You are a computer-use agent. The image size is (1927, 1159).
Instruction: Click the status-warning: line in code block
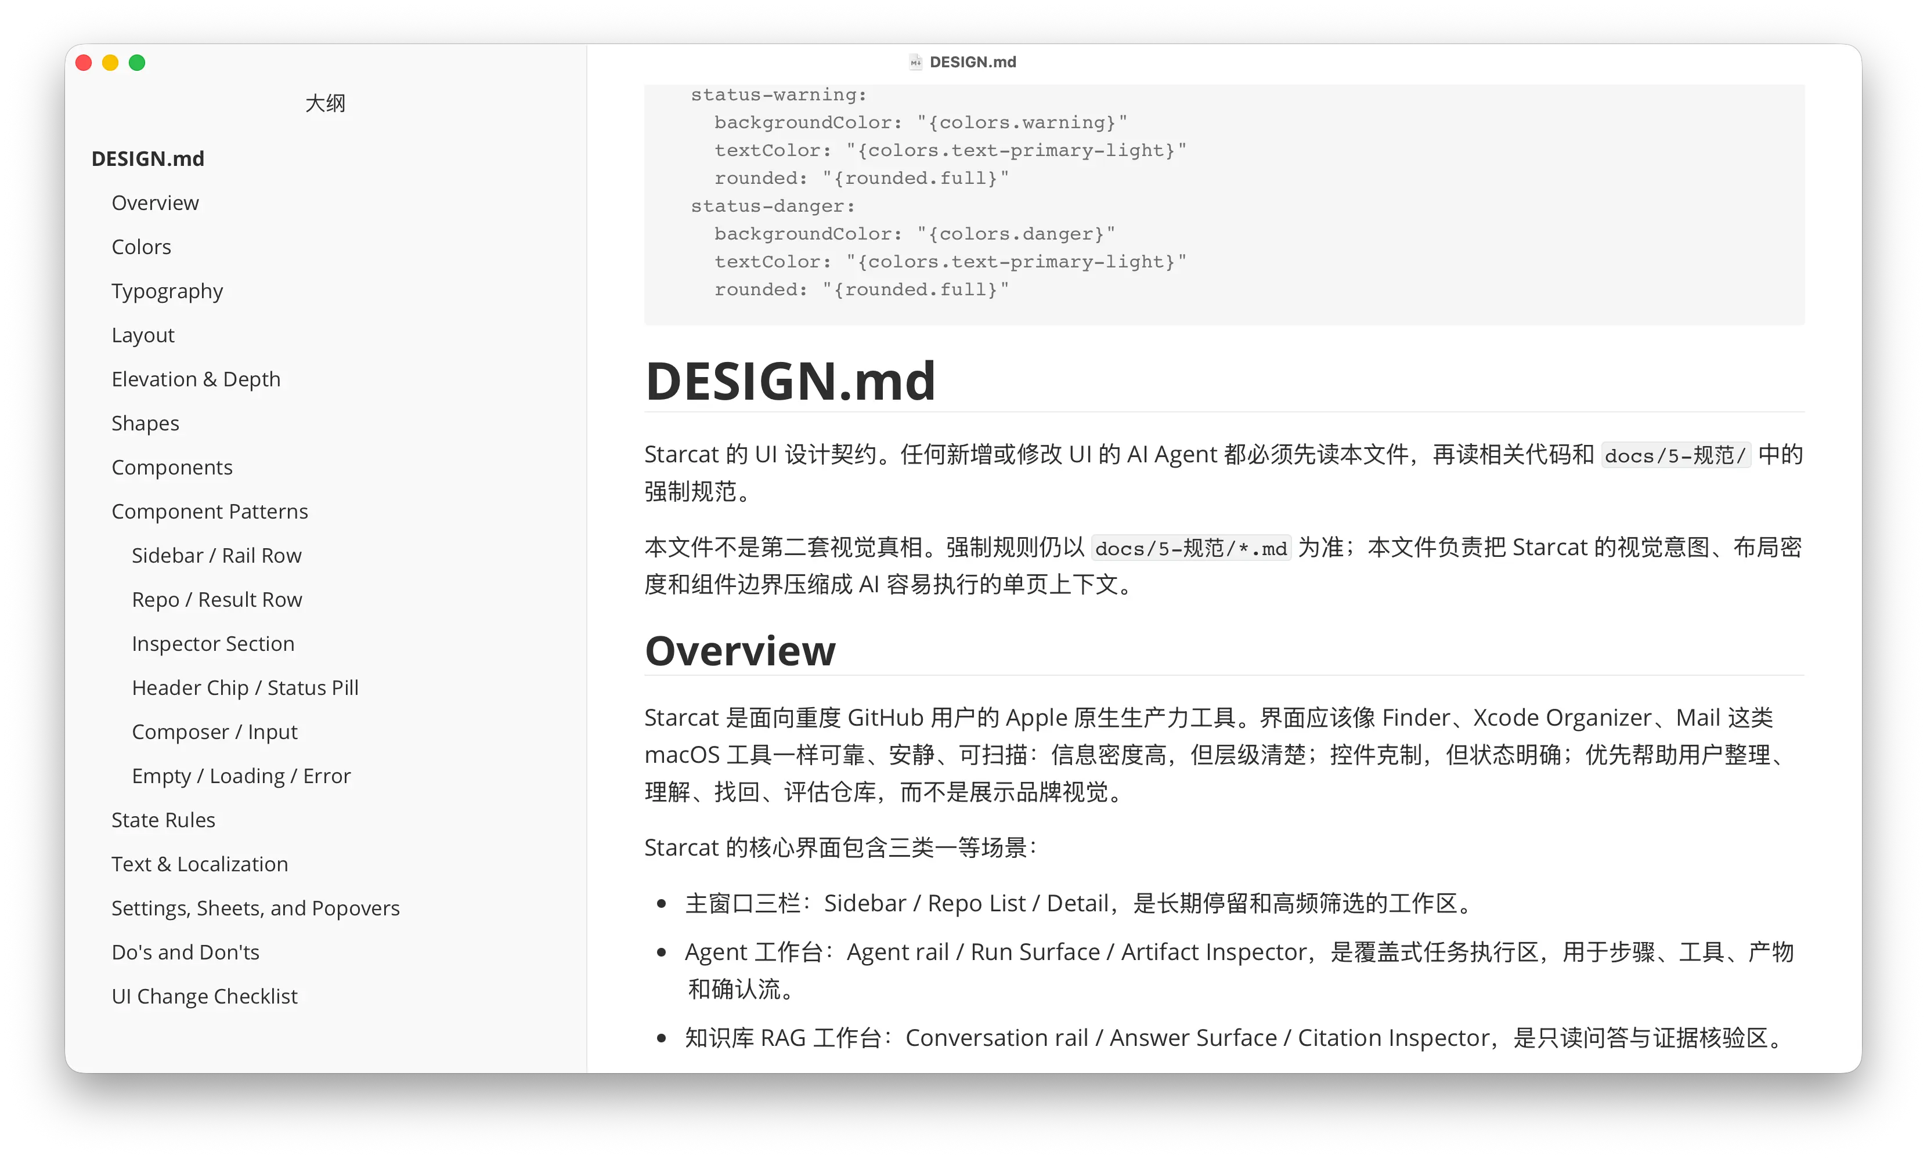click(778, 95)
